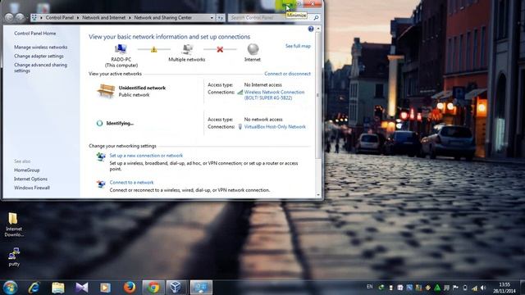The height and width of the screenshot is (295, 525).
Task: Open the putty desktop shortcut
Action: point(14,256)
